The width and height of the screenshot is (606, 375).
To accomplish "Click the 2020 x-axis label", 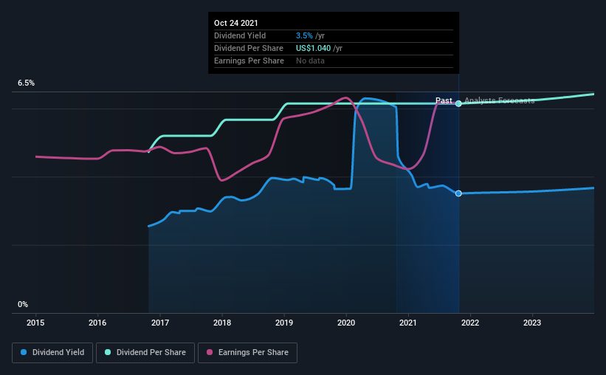I will coord(346,323).
